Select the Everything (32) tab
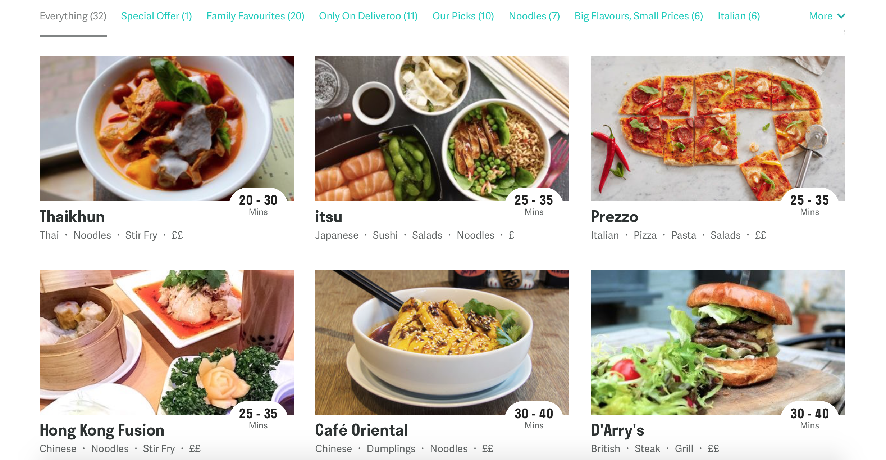This screenshot has width=886, height=460. point(73,16)
